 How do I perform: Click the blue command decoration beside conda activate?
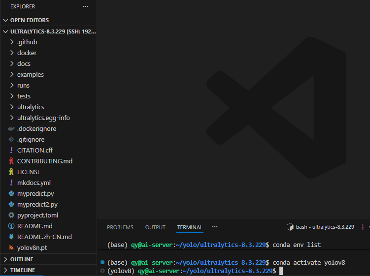[102, 262]
